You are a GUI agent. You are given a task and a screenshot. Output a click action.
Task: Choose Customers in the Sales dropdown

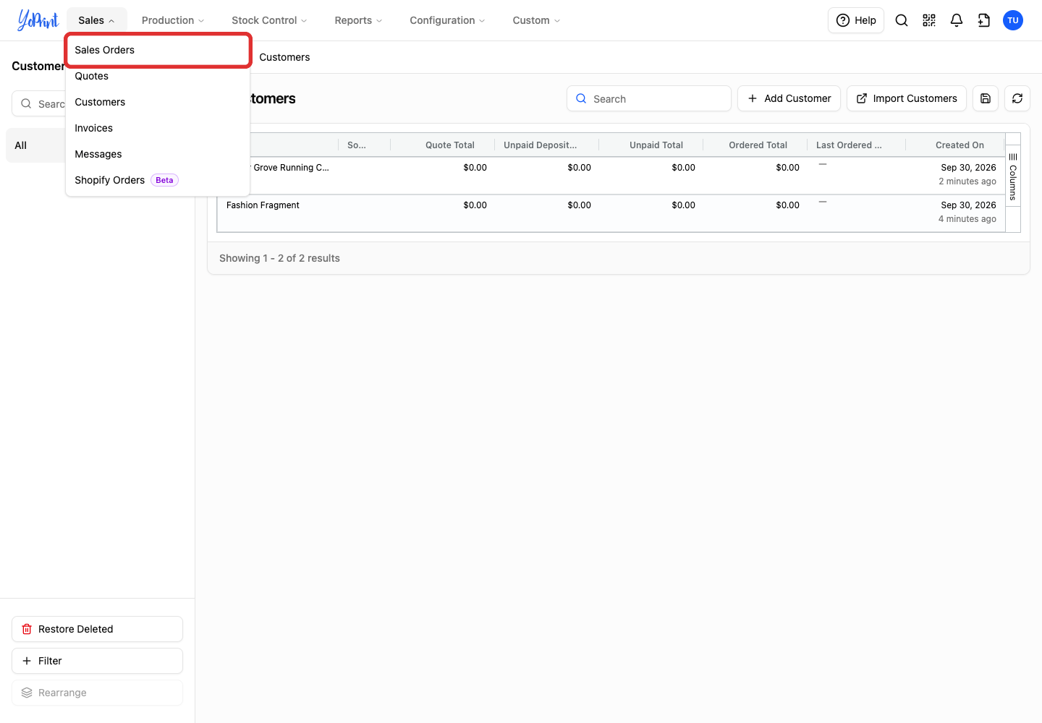point(158,102)
